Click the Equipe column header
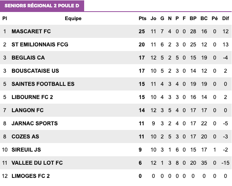Viewport: 232px width, 186px height. [73, 19]
